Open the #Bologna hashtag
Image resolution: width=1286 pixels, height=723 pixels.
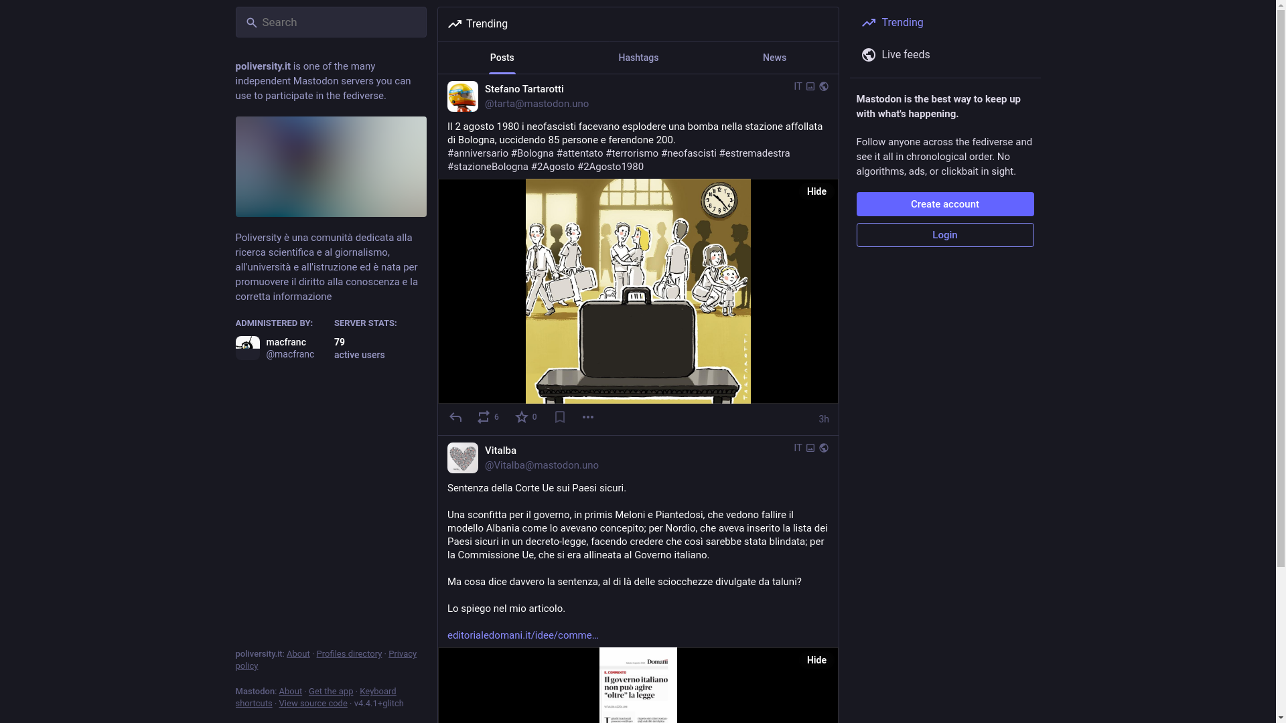click(532, 153)
